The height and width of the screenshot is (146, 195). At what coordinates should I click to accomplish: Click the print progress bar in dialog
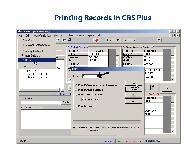[107, 122]
